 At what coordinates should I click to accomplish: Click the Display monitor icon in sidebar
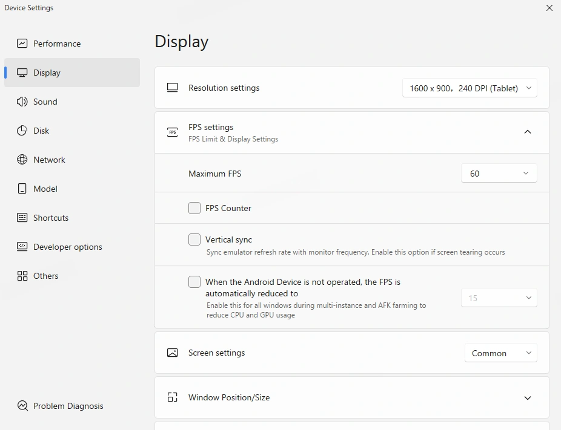(22, 73)
